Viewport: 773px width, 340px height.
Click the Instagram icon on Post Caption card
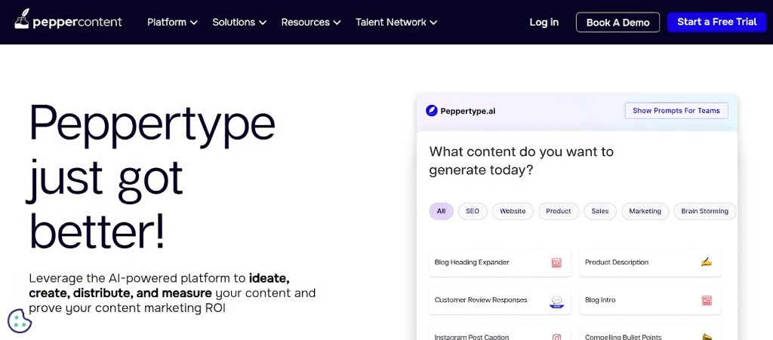(556, 338)
